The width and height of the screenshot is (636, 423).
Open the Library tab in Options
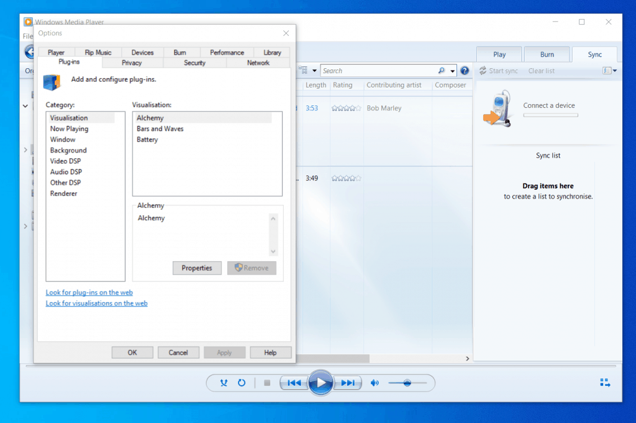[272, 53]
